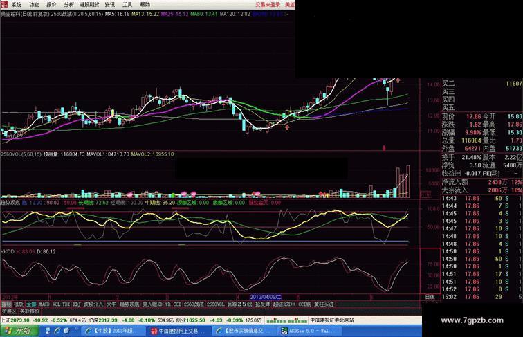This screenshot has height=337, width=523.
Task: Open the 工具 menu
Action: tap(127, 5)
